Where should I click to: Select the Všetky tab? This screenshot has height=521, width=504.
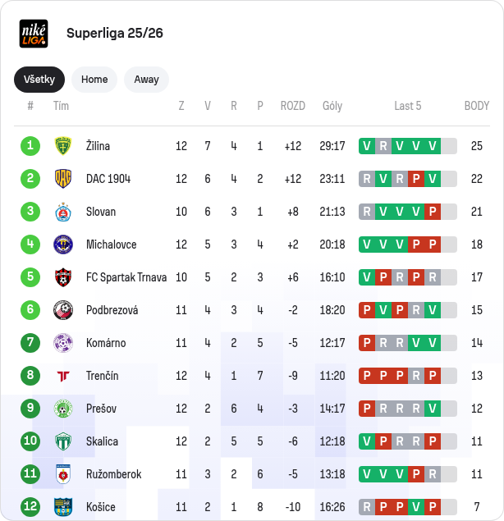pos(39,80)
